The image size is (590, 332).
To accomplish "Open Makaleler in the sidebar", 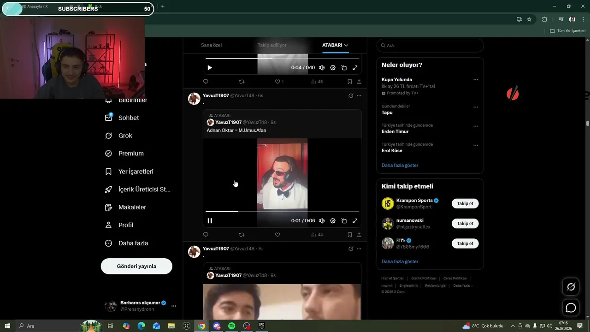I will 125,207.
